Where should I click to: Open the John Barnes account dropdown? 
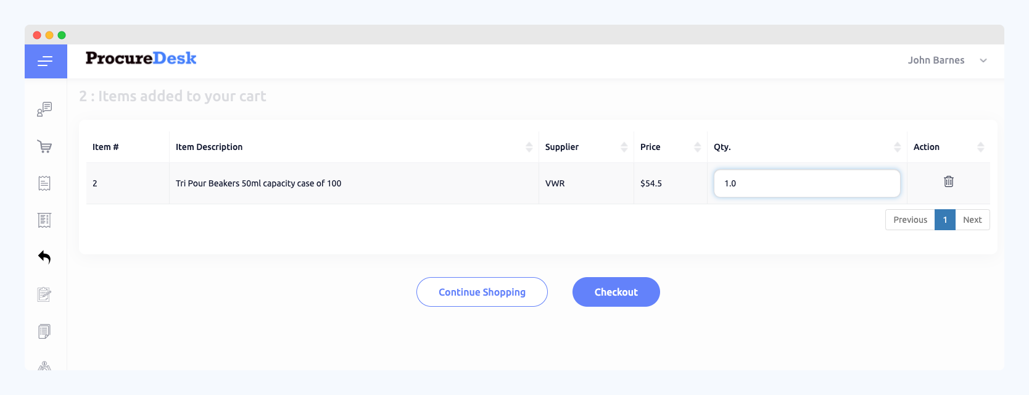(947, 60)
